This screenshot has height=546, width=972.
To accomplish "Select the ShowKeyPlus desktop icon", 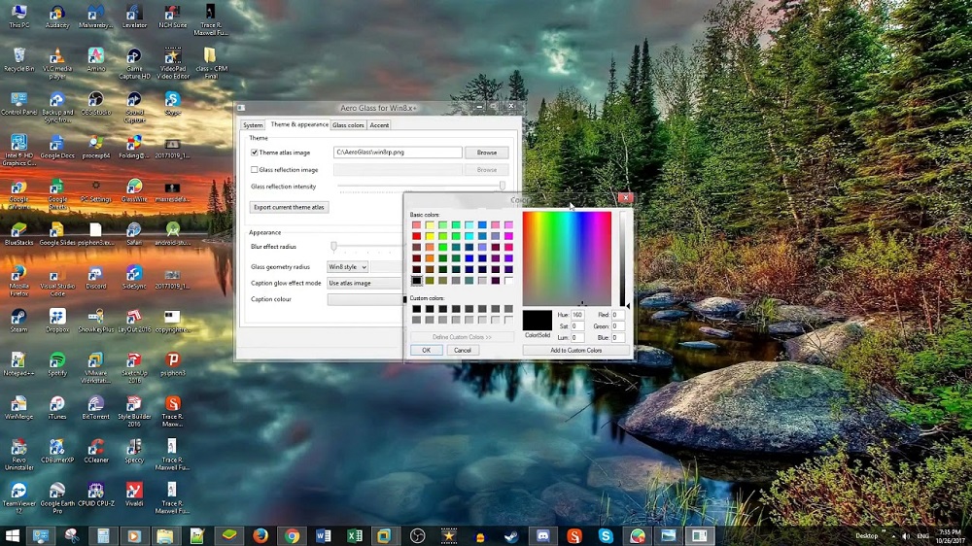I will click(95, 320).
